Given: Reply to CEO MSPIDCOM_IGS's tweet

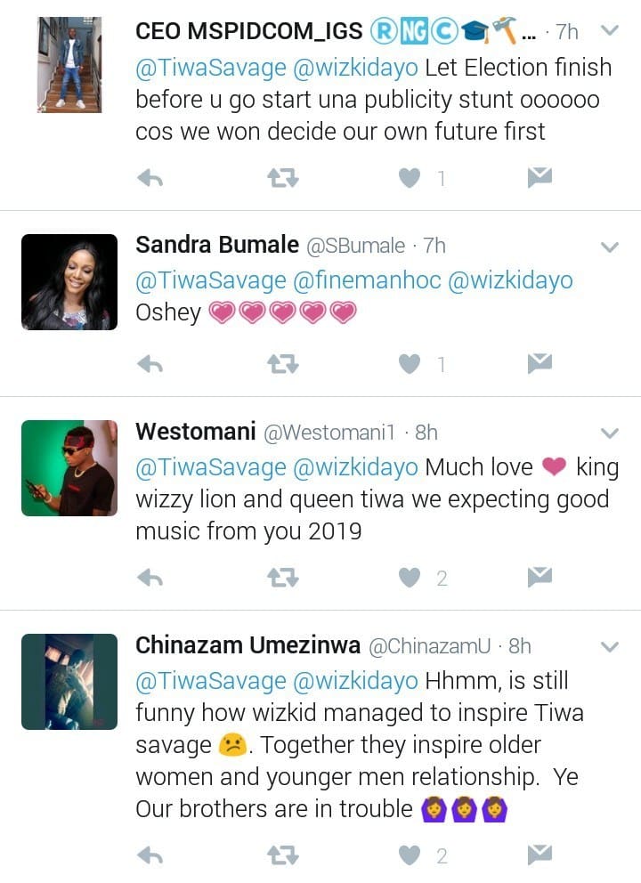Looking at the screenshot, I should tap(150, 179).
